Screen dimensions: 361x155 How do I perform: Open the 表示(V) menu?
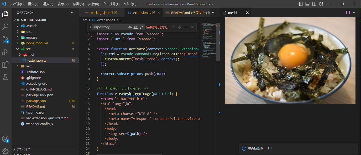tap(63, 4)
